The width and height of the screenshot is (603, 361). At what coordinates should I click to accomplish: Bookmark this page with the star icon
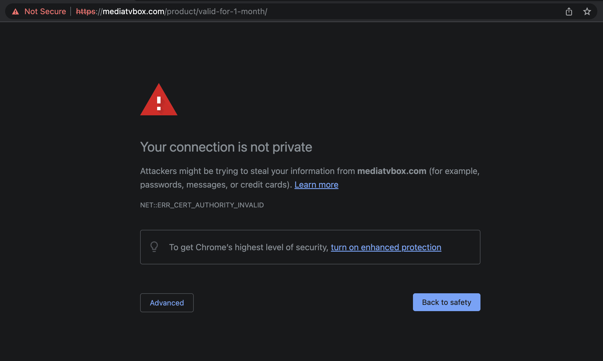click(587, 12)
